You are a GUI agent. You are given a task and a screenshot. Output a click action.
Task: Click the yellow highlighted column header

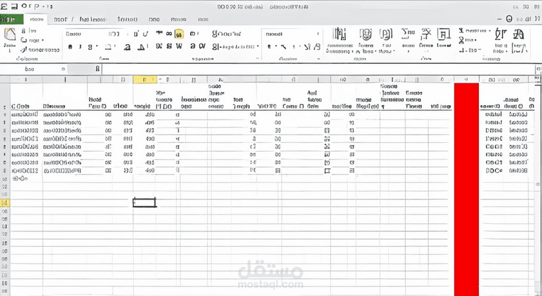click(x=145, y=79)
